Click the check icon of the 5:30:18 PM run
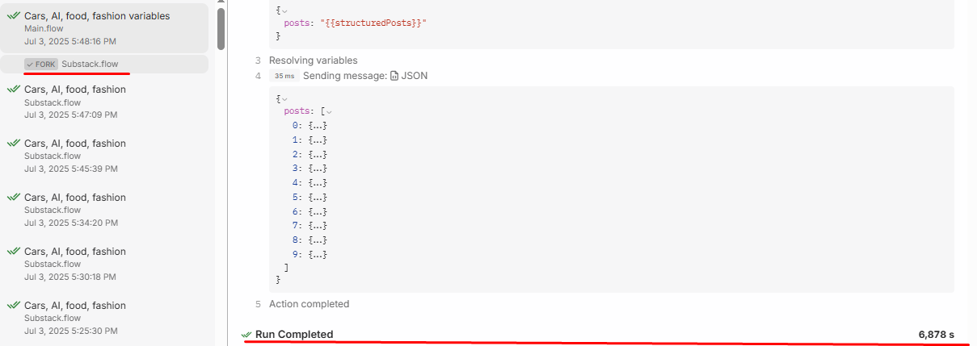977x346 pixels. click(x=14, y=252)
